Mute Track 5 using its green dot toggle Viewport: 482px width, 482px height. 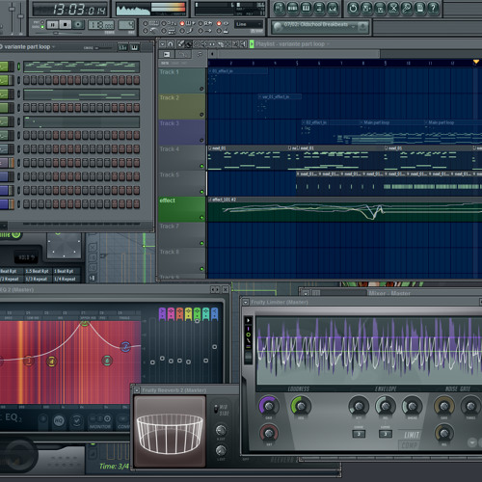(201, 192)
